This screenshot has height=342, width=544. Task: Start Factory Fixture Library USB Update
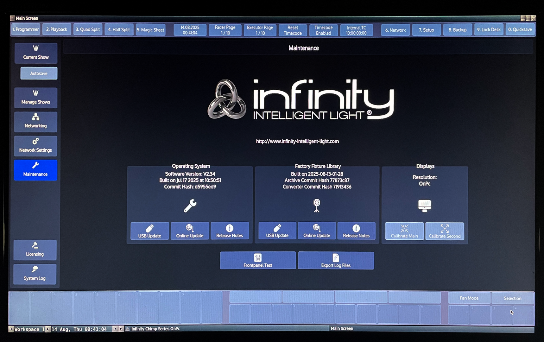[x=277, y=231]
